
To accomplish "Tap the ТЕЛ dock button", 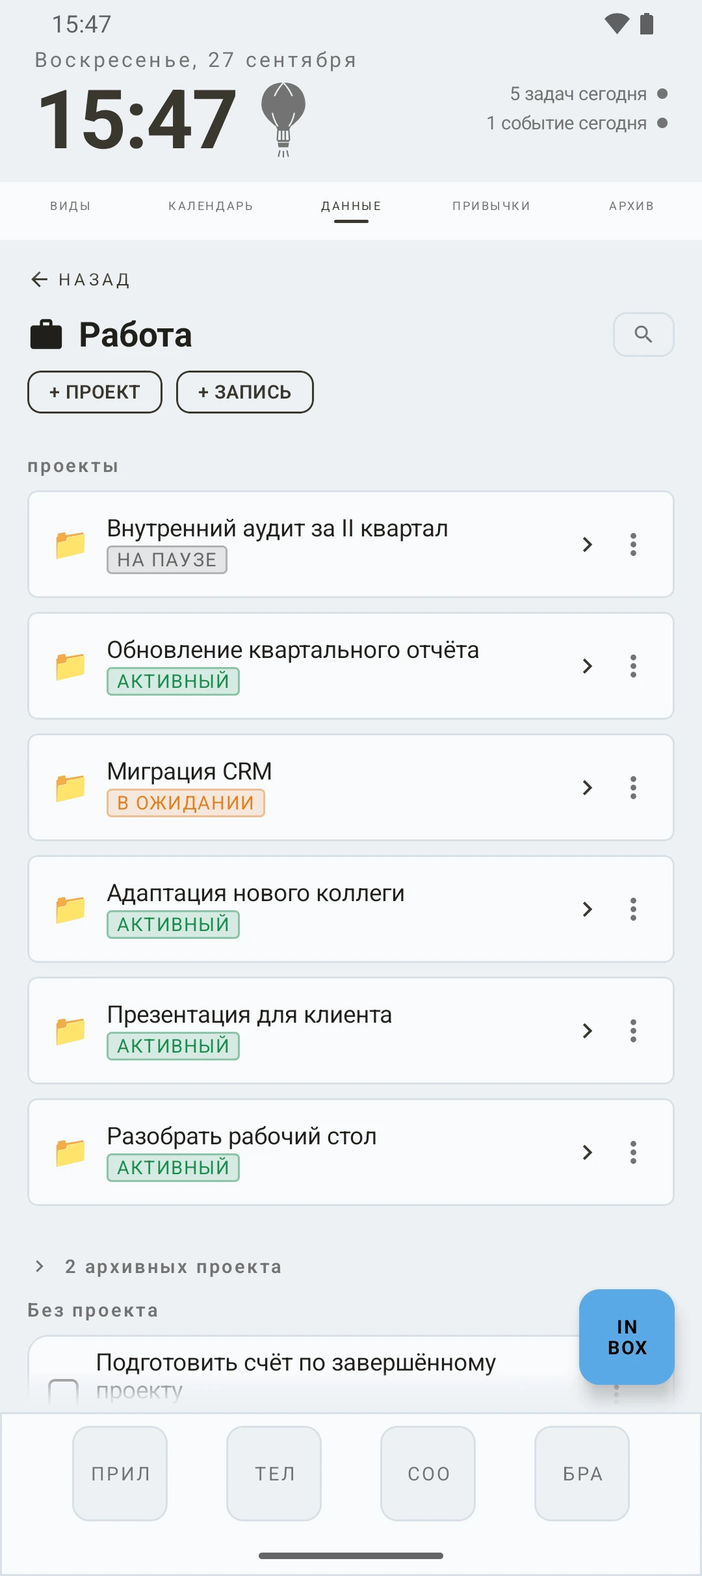I will pyautogui.click(x=274, y=1473).
